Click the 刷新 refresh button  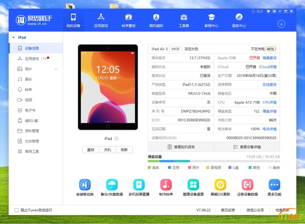pyautogui.click(x=124, y=150)
